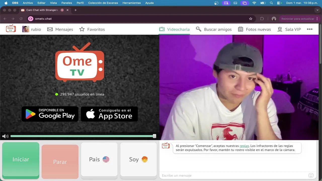Open Buscar amigos page

[x=214, y=29]
